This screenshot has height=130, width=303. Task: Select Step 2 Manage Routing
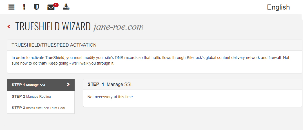coord(41,96)
